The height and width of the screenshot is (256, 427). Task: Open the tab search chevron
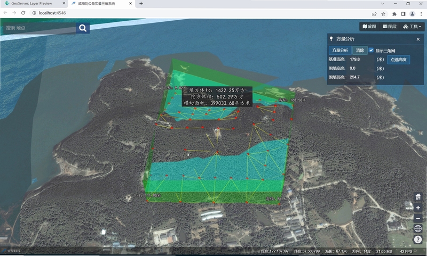click(x=383, y=4)
